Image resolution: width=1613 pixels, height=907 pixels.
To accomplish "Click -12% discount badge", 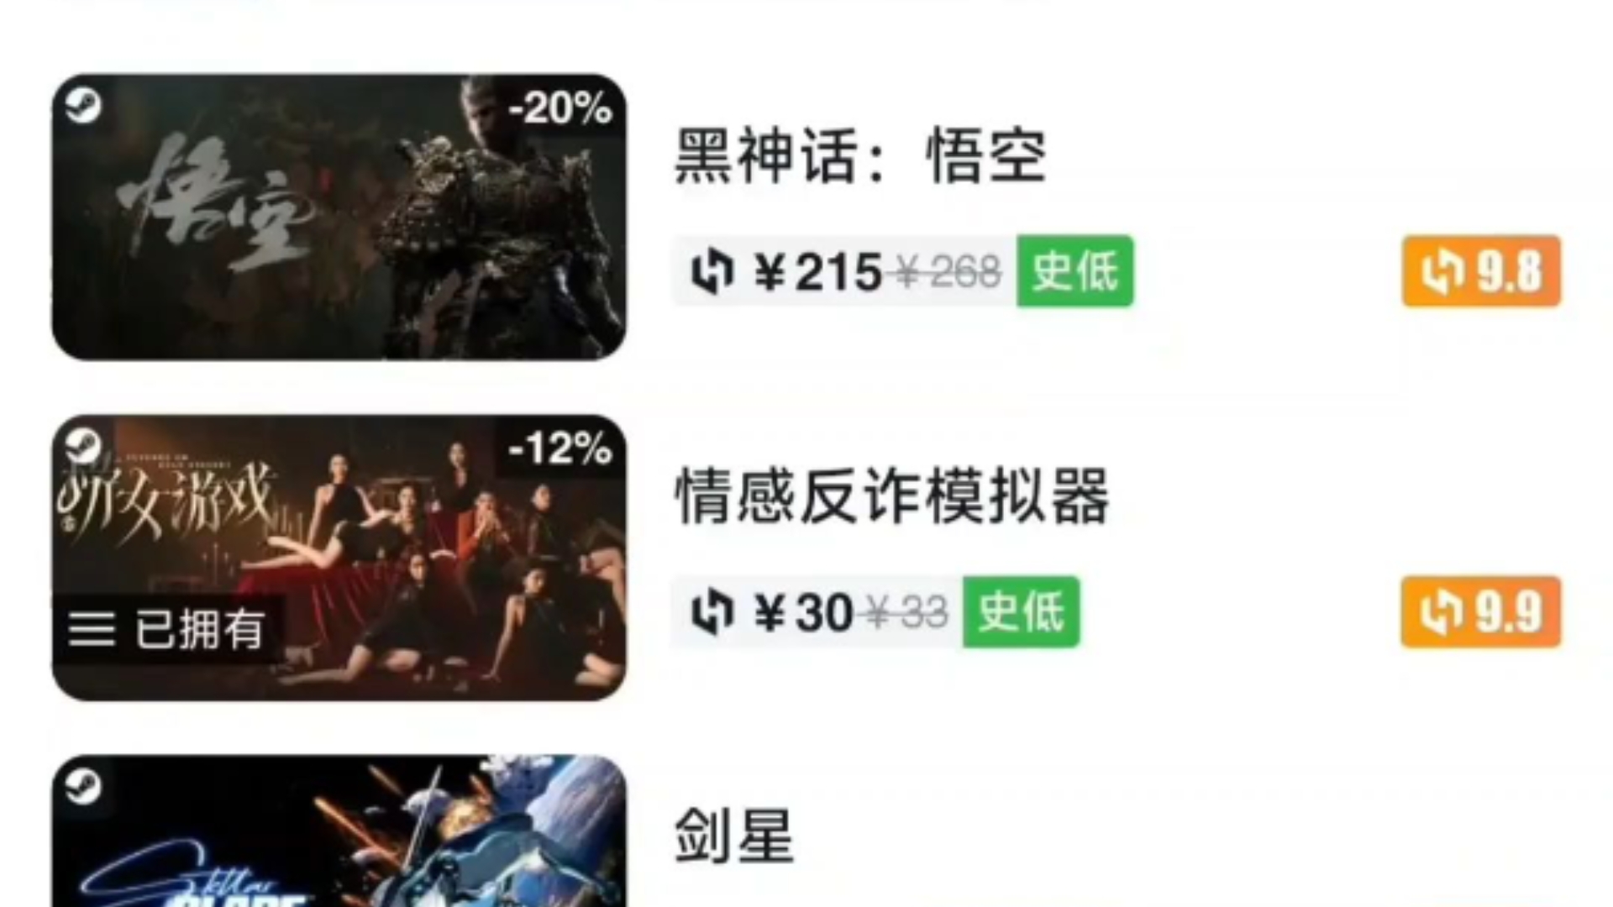I will pyautogui.click(x=560, y=448).
